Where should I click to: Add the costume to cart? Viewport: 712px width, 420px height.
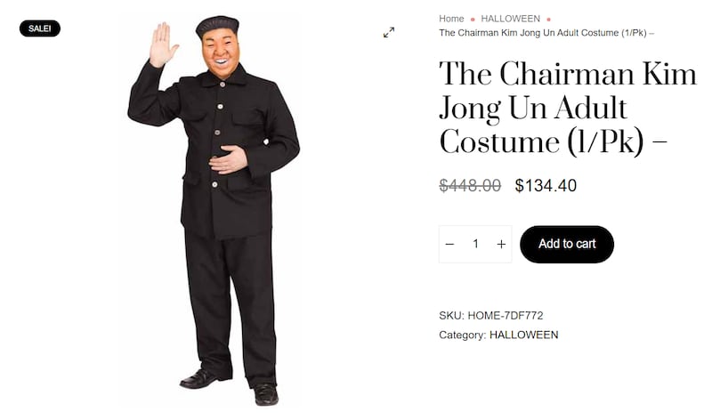567,245
